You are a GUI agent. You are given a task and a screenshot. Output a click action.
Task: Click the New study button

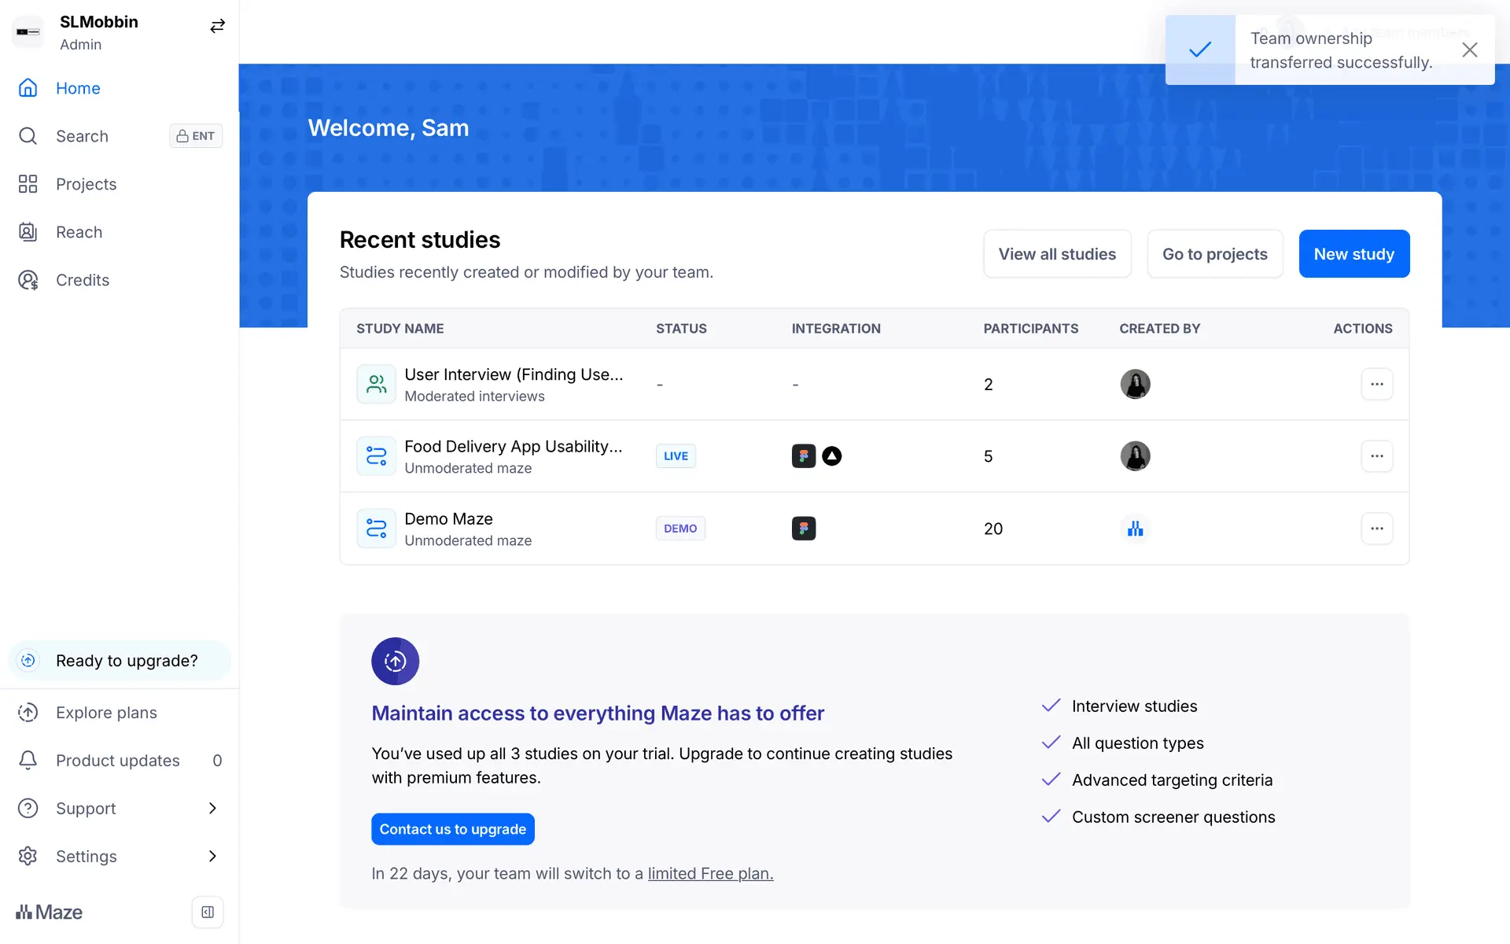(1353, 254)
